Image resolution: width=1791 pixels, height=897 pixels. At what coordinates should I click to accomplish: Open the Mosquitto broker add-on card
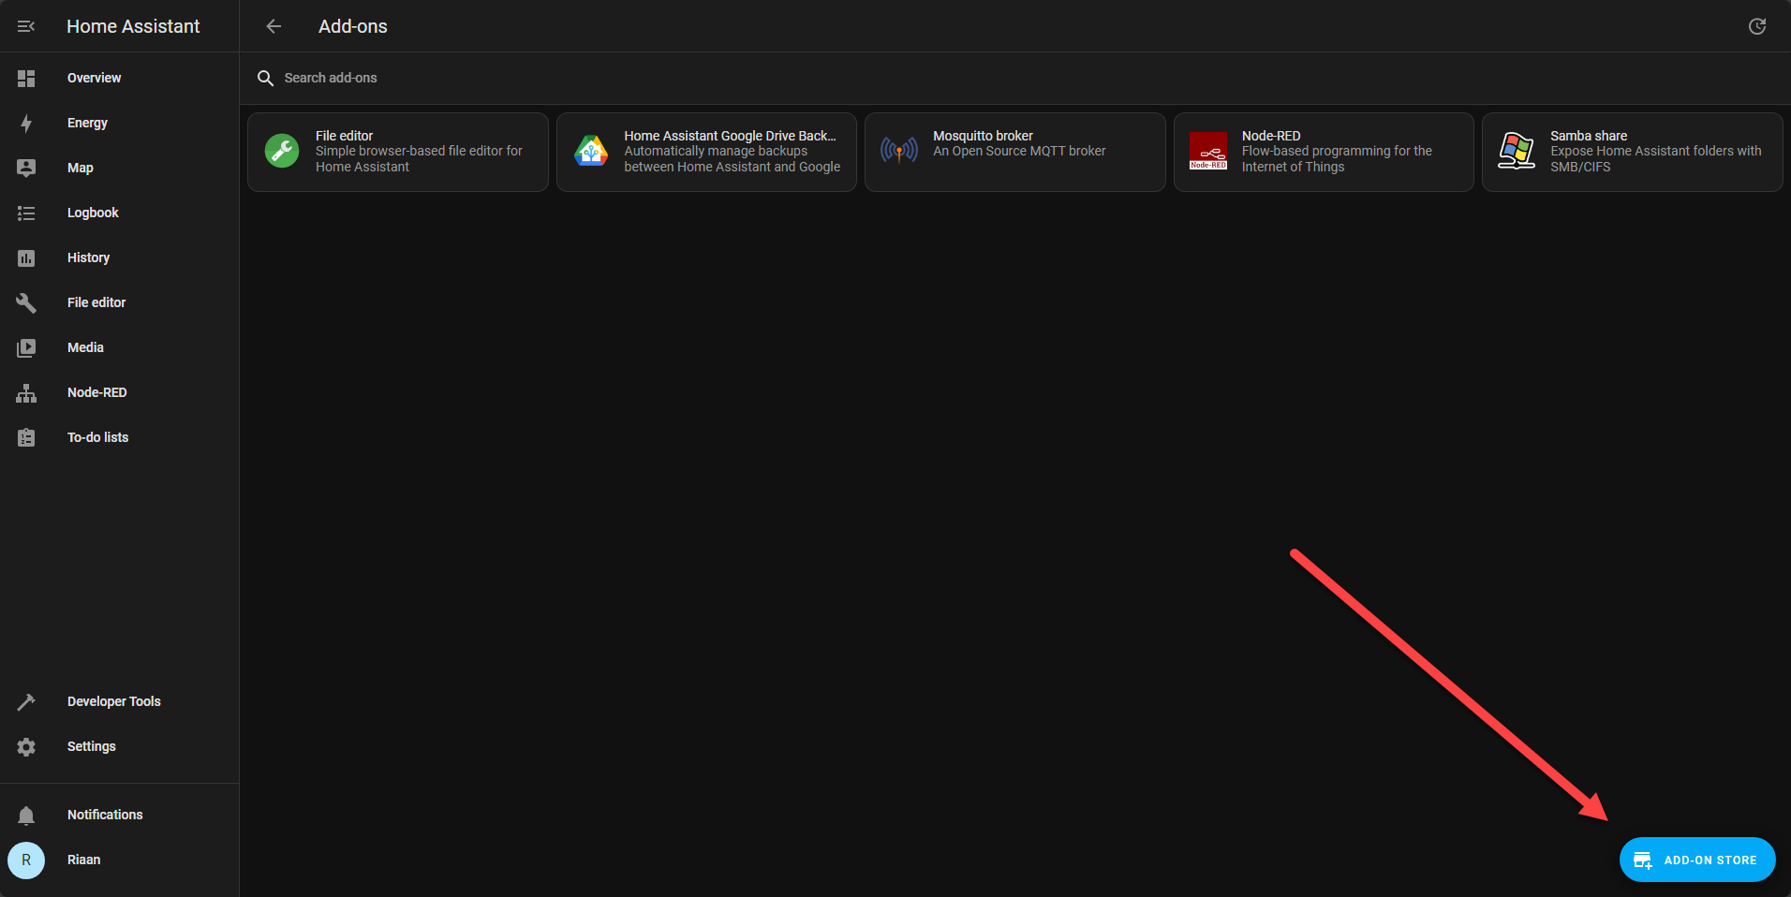pos(1014,152)
